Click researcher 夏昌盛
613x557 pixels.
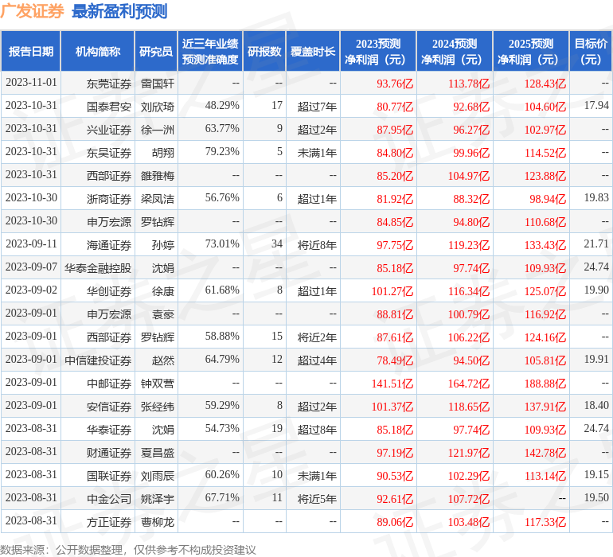tap(157, 453)
